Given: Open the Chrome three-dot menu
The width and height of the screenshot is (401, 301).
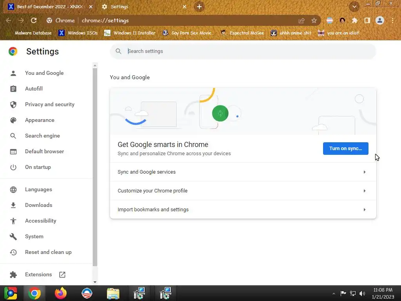Looking at the screenshot, I should [392, 20].
